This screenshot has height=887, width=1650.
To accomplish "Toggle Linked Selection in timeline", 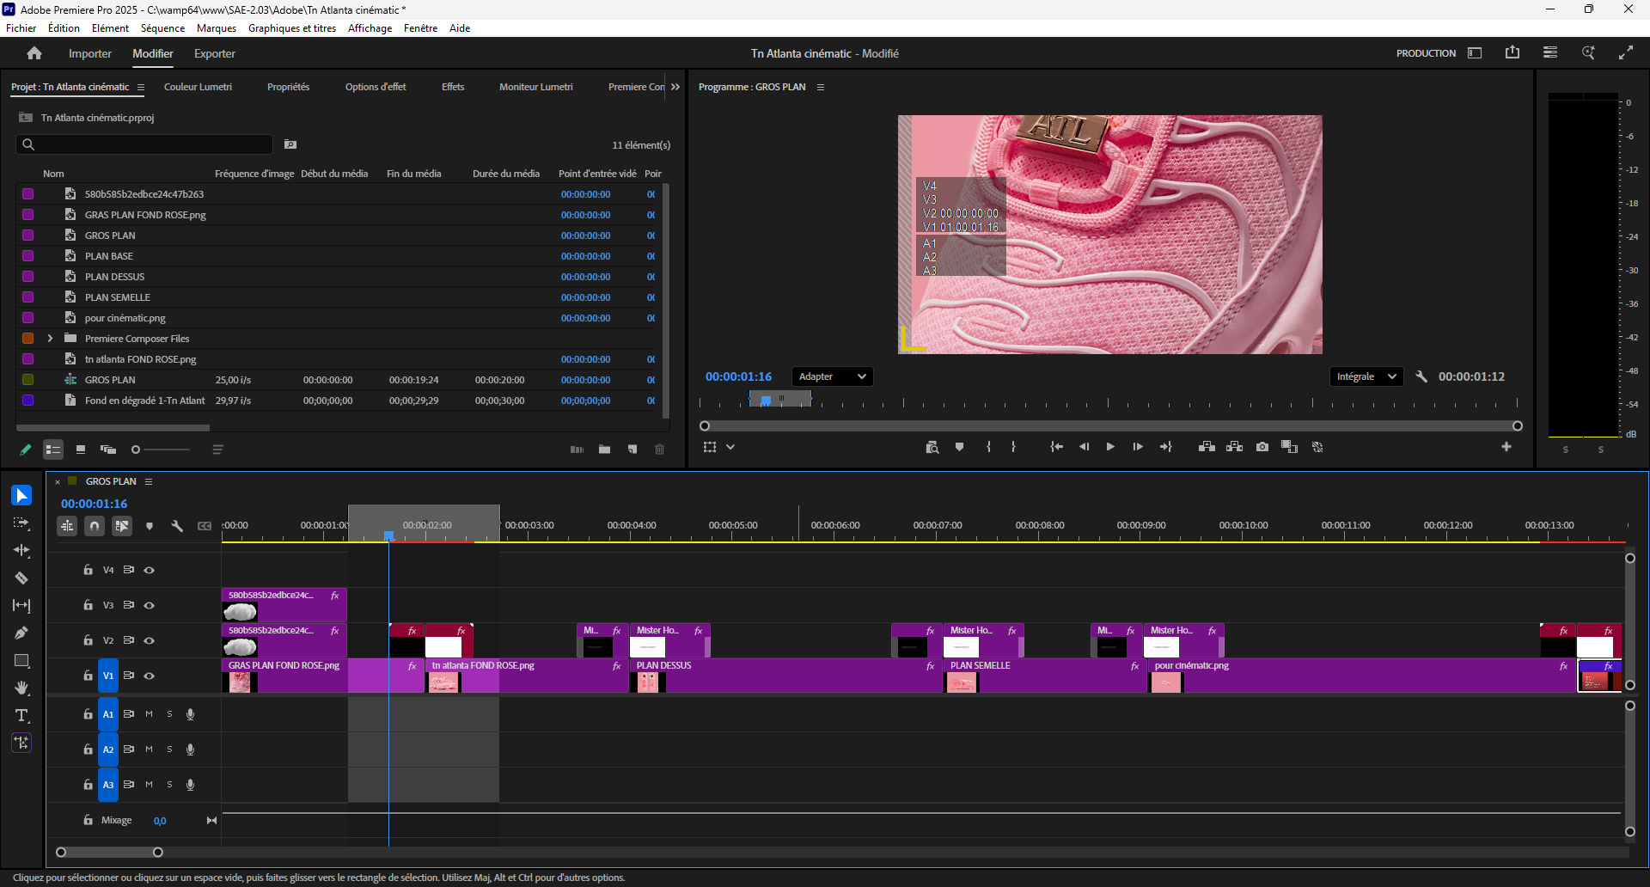I will click(x=122, y=526).
